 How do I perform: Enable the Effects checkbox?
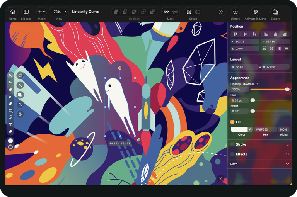[232, 154]
